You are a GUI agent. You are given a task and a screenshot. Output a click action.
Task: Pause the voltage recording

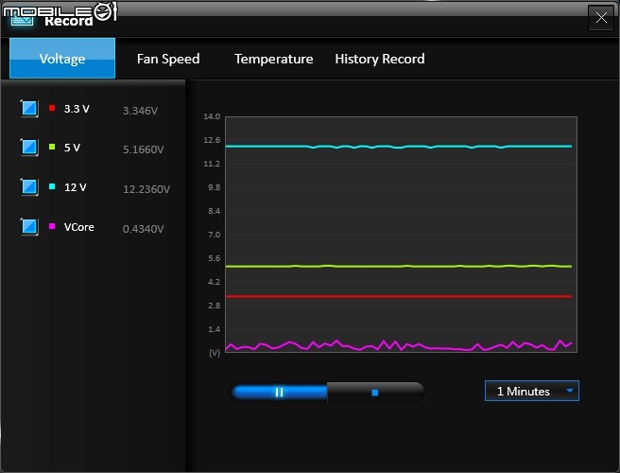coord(279,393)
